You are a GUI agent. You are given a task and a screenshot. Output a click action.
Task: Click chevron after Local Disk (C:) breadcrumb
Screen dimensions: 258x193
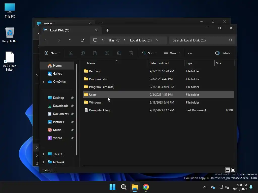pos(157,40)
